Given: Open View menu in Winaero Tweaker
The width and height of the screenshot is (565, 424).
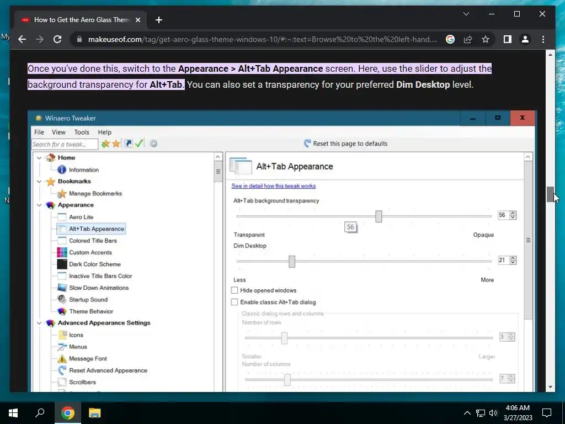Looking at the screenshot, I should (58, 132).
